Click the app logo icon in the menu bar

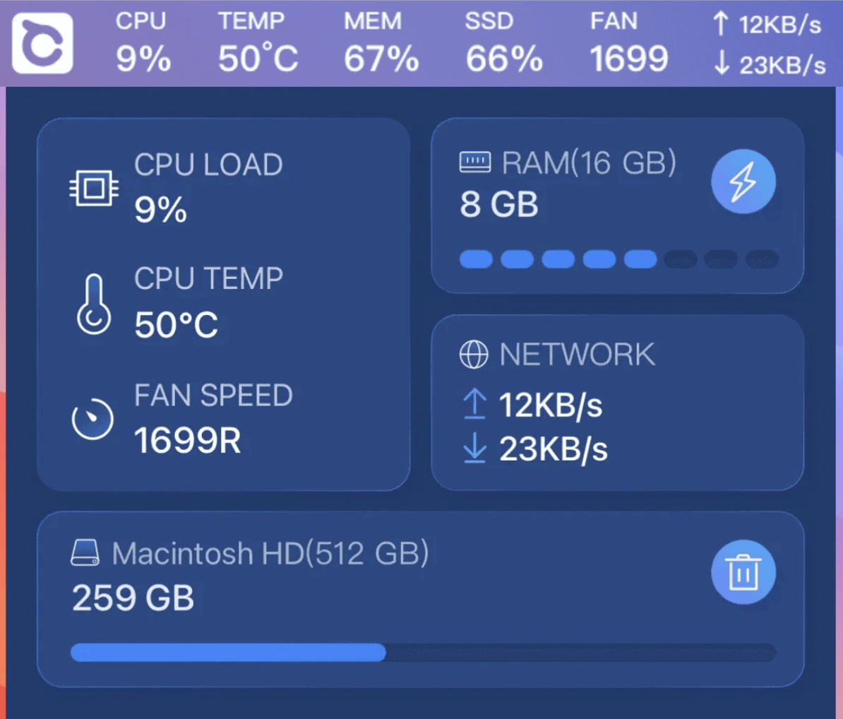pyautogui.click(x=42, y=42)
